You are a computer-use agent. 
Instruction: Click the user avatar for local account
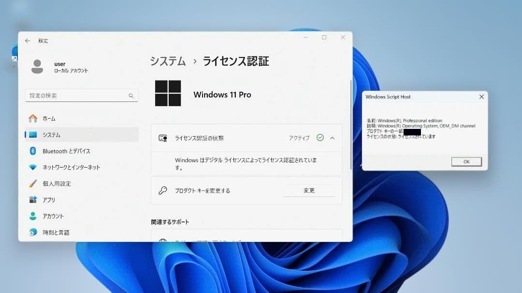pyautogui.click(x=36, y=66)
